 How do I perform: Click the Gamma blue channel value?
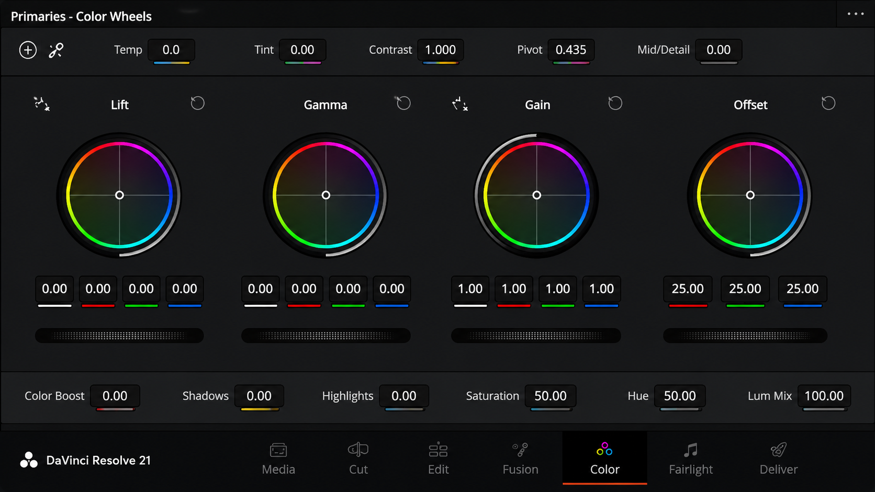392,289
